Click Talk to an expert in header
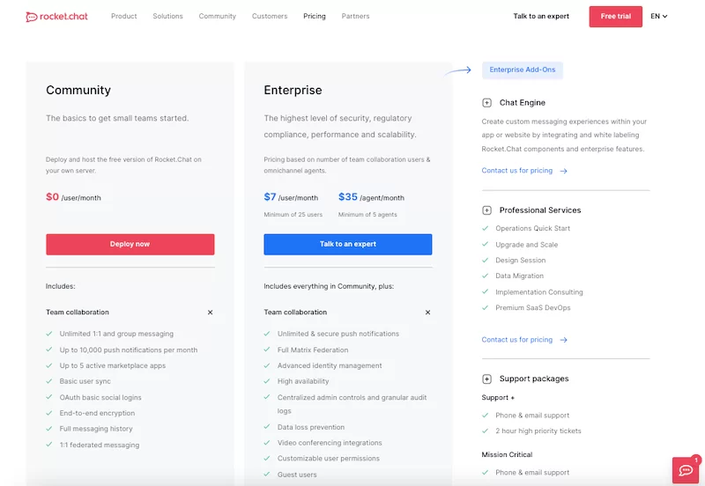The height and width of the screenshot is (486, 705). point(541,16)
